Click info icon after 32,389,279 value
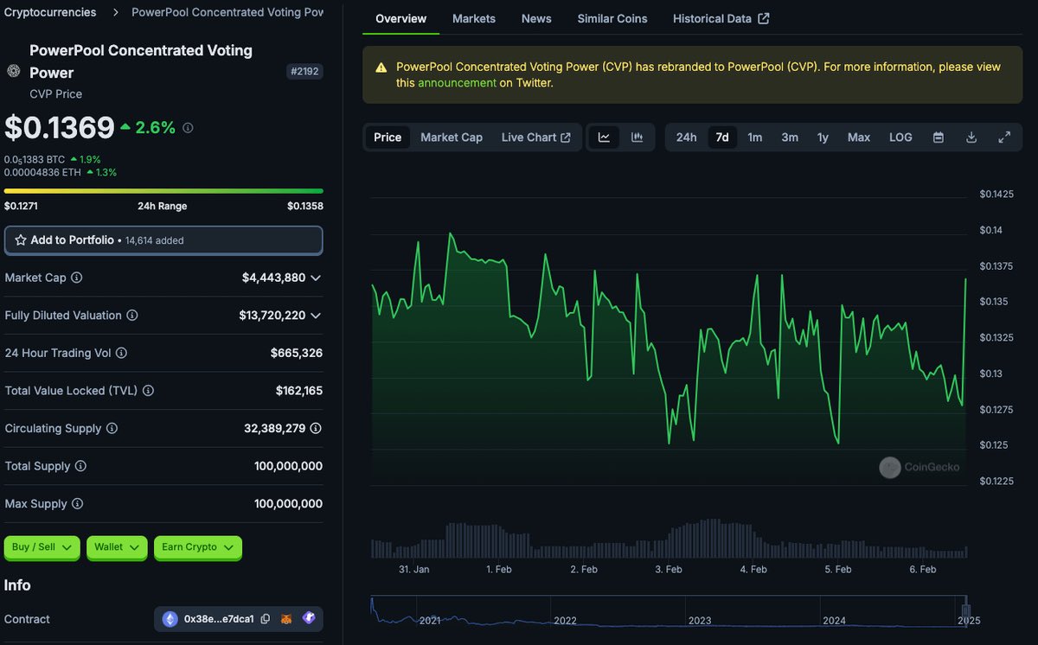The height and width of the screenshot is (645, 1038). pyautogui.click(x=316, y=428)
